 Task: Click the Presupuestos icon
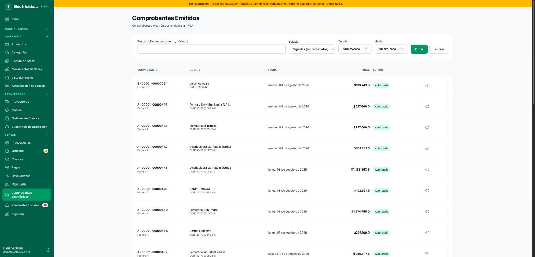[7, 143]
